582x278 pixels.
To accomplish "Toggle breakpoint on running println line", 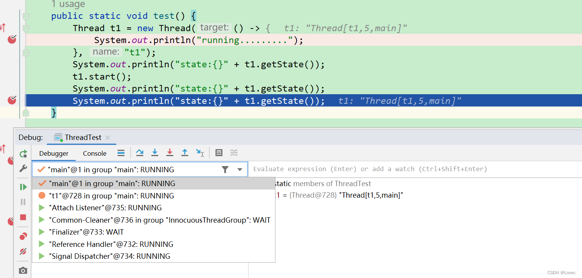I will coord(12,39).
